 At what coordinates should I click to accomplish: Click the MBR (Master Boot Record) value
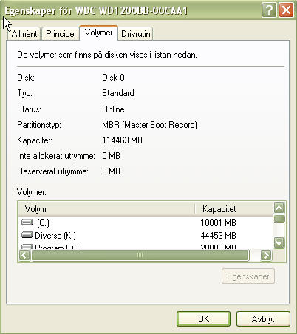pos(149,125)
